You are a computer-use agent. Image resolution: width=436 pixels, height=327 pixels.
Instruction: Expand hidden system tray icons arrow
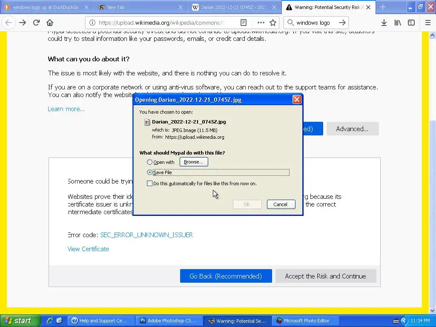404,321
